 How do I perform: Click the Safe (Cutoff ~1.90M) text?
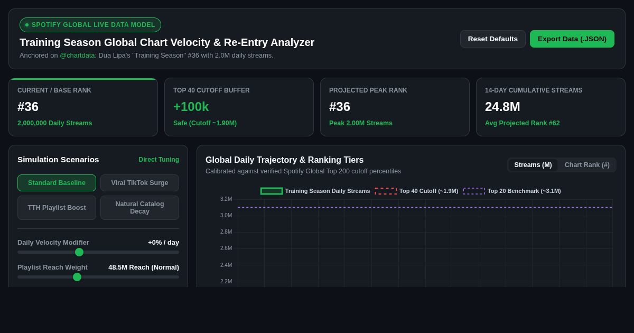pos(205,123)
